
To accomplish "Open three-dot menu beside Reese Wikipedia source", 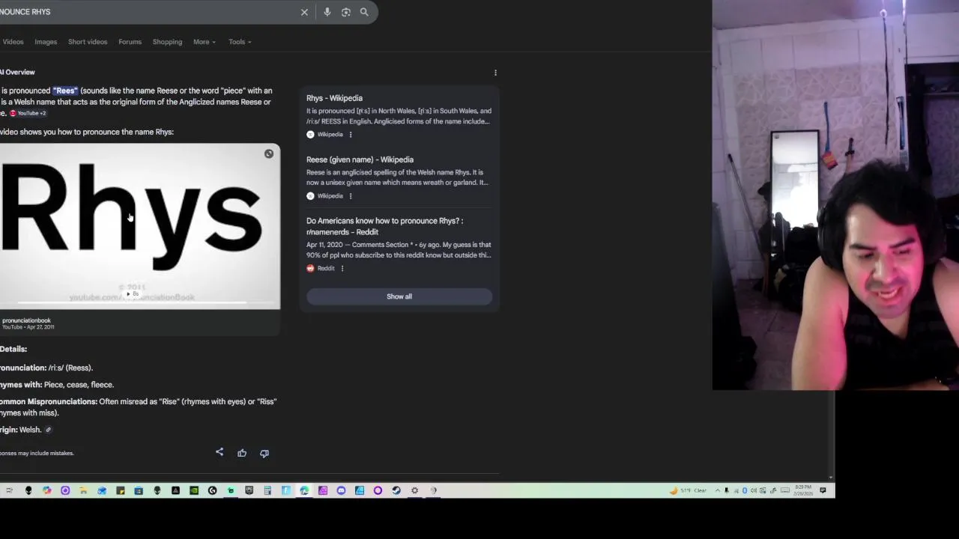I will coord(350,196).
